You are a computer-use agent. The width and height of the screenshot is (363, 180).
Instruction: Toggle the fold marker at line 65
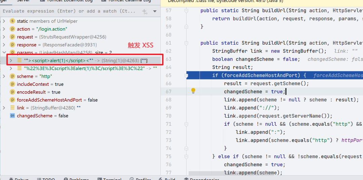186,75
